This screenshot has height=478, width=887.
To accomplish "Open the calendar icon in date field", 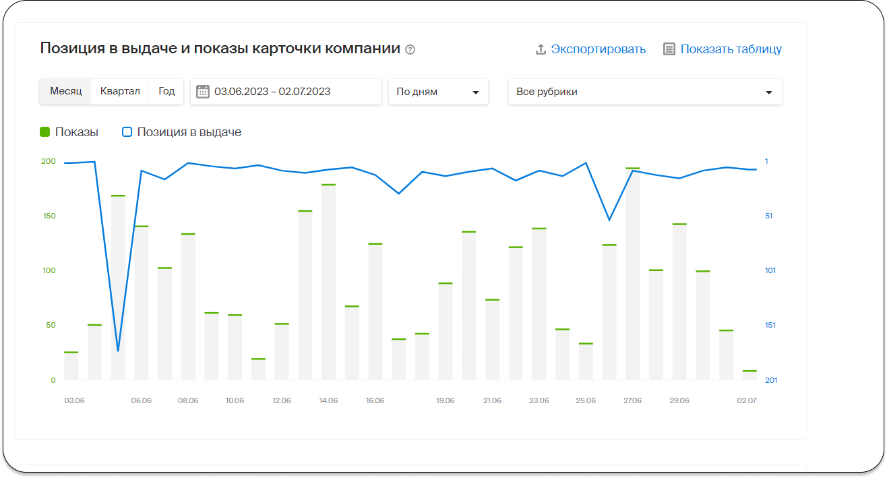I will (202, 92).
